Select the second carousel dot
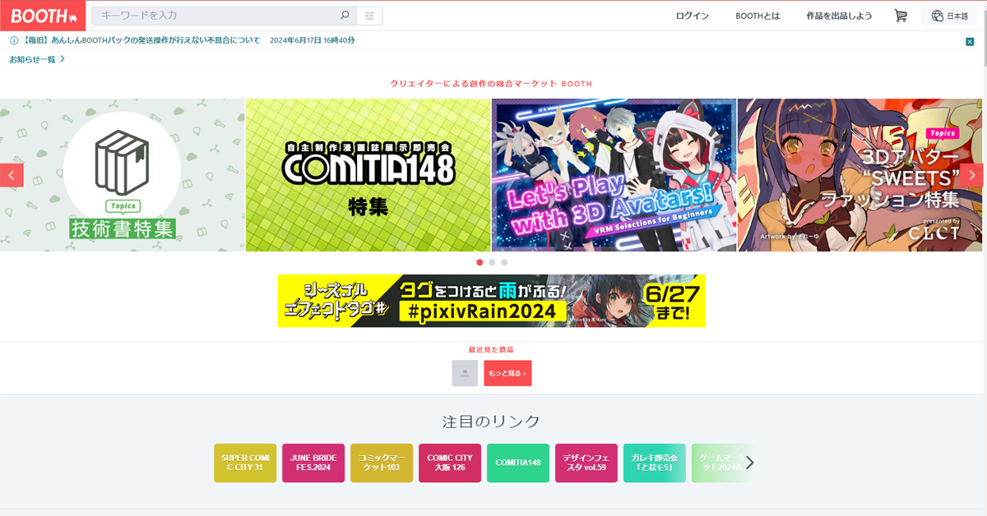This screenshot has width=987, height=516. point(492,262)
